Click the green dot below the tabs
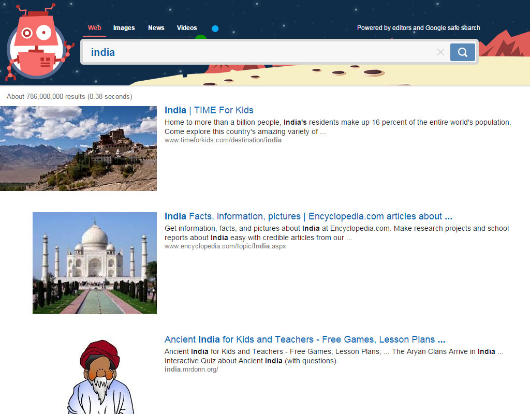This screenshot has width=530, height=414. (x=201, y=37)
